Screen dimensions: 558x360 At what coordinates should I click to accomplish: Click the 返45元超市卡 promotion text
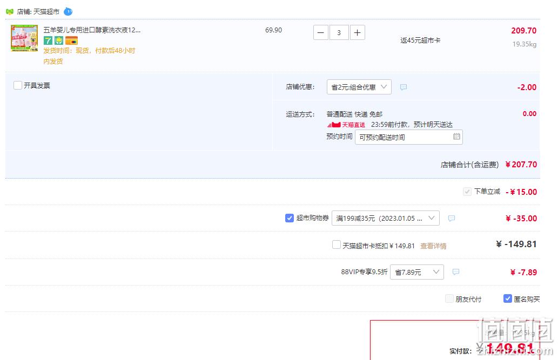[420, 40]
